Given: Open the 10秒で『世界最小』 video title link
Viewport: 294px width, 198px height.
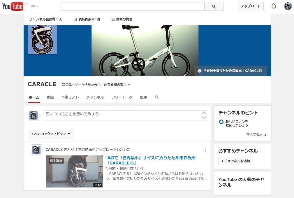Looking at the screenshot, I should [x=151, y=160].
